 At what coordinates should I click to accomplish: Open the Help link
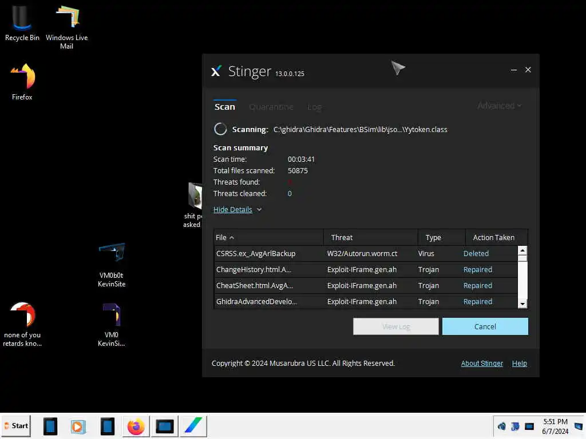click(x=519, y=363)
